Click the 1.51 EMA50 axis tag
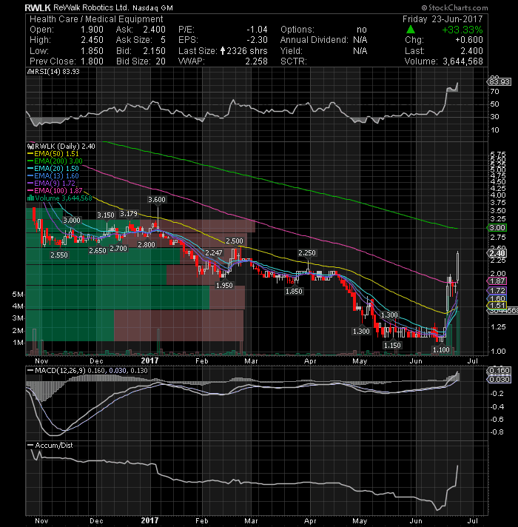The width and height of the screenshot is (518, 527). (x=497, y=306)
